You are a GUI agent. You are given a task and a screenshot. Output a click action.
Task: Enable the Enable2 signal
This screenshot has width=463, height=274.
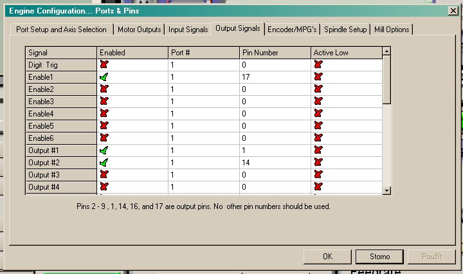coord(104,89)
